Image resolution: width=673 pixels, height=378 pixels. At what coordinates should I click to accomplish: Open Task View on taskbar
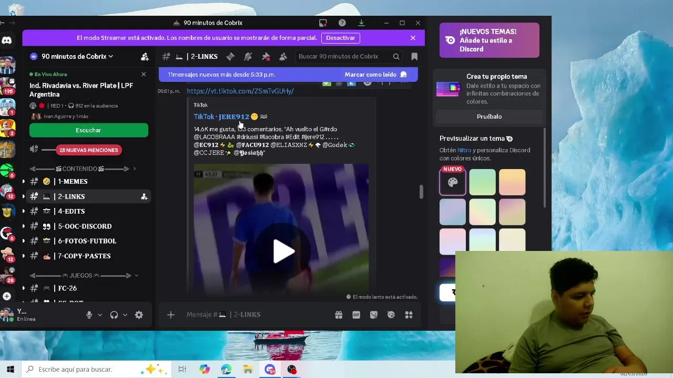(x=182, y=369)
